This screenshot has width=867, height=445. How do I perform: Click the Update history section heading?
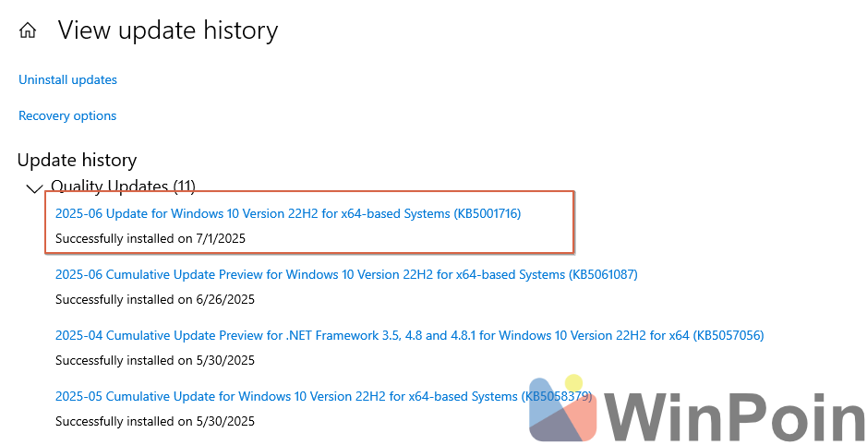coord(77,161)
